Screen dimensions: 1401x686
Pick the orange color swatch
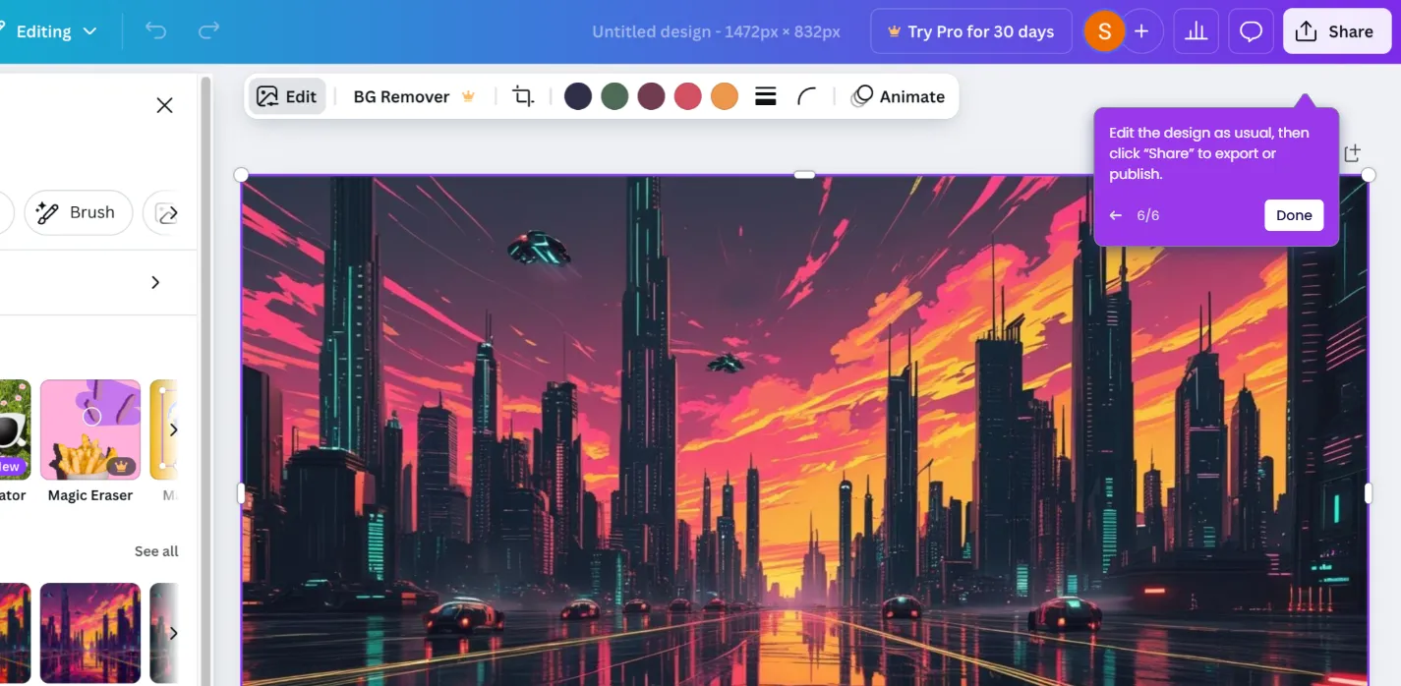725,96
